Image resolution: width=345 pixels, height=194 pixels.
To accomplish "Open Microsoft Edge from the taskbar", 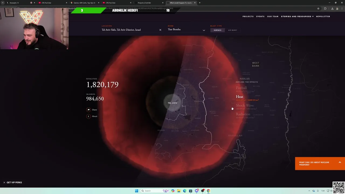I will pos(185,191).
